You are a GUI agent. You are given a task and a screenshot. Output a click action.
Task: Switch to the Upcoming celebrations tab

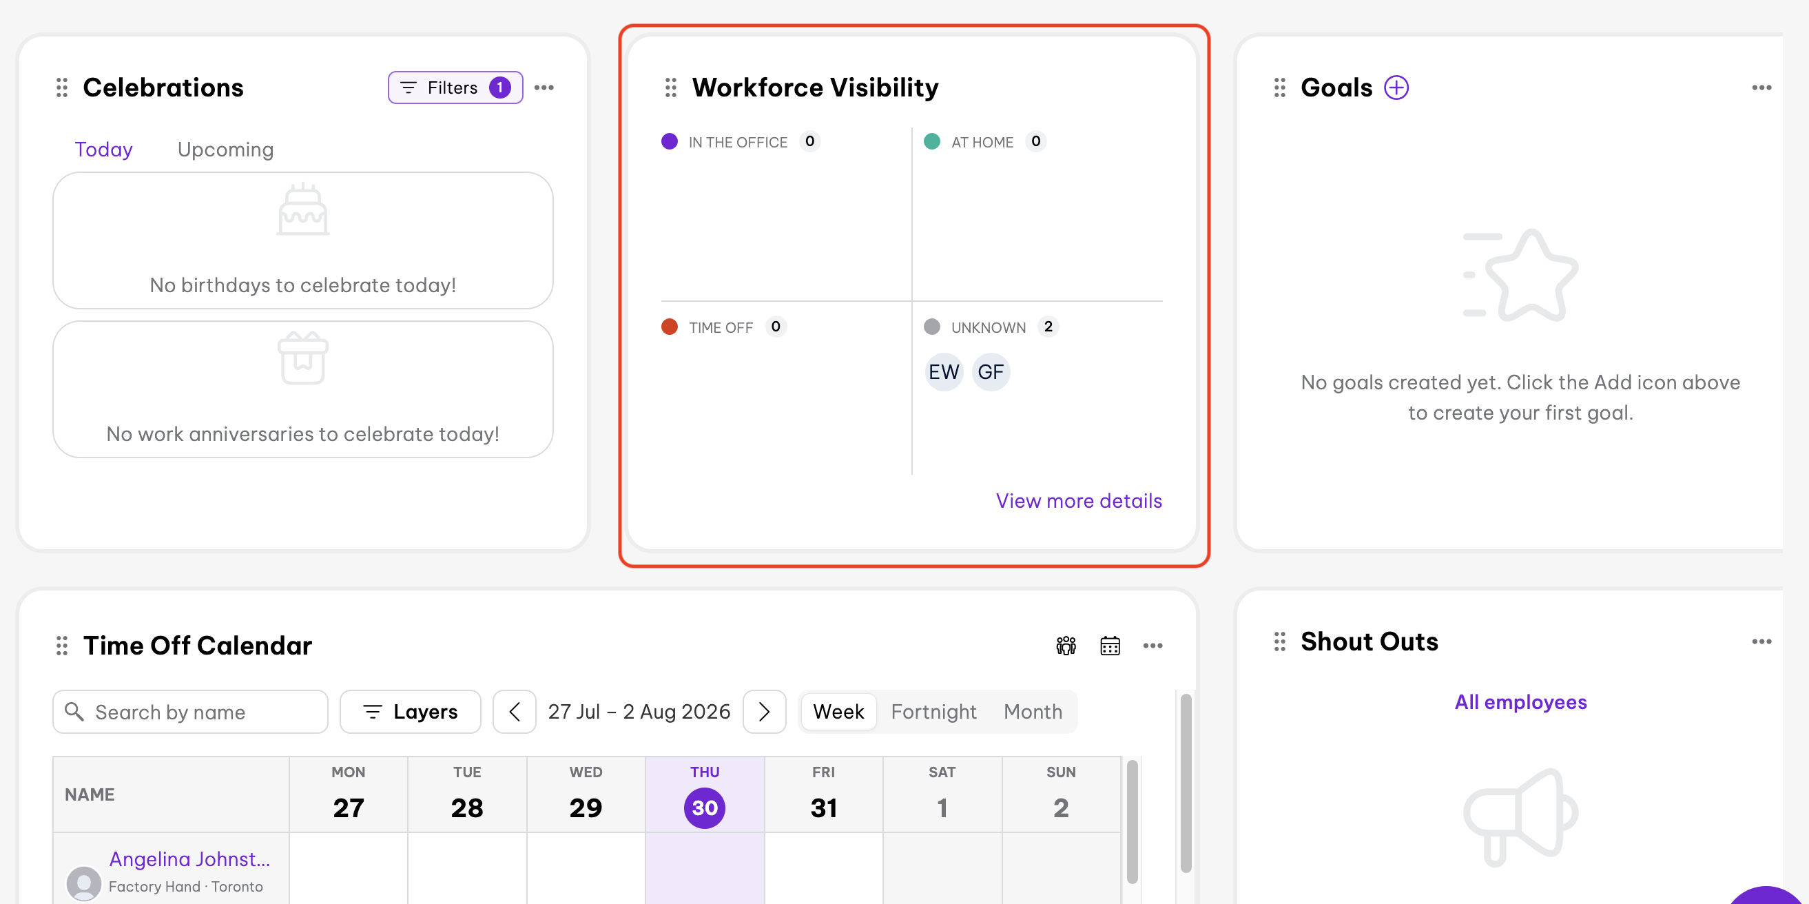tap(225, 150)
